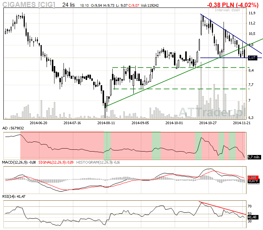Click the 2014-09-05 date axis label
263x230 pixels.
click(x=140, y=123)
